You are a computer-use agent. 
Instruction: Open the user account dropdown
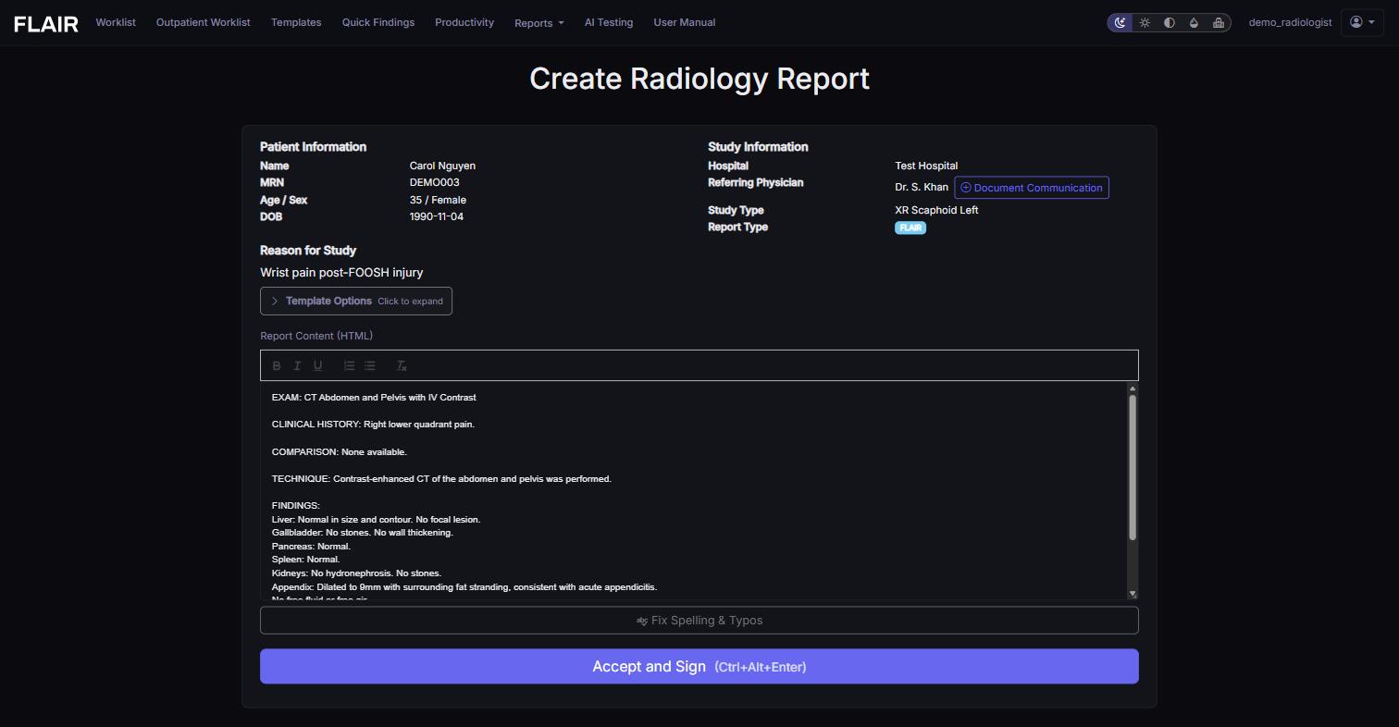1362,22
